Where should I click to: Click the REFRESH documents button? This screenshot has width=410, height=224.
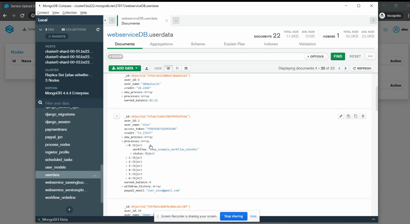[362, 68]
